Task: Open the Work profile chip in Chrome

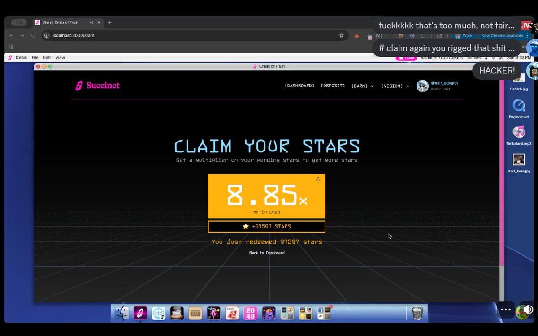Action: [464, 36]
